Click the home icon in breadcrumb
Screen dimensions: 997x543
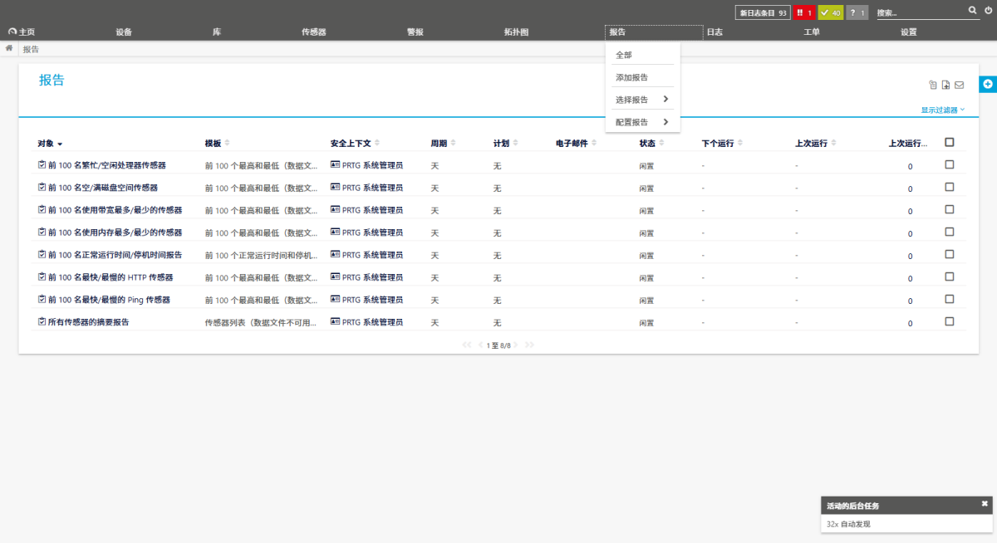[9, 48]
